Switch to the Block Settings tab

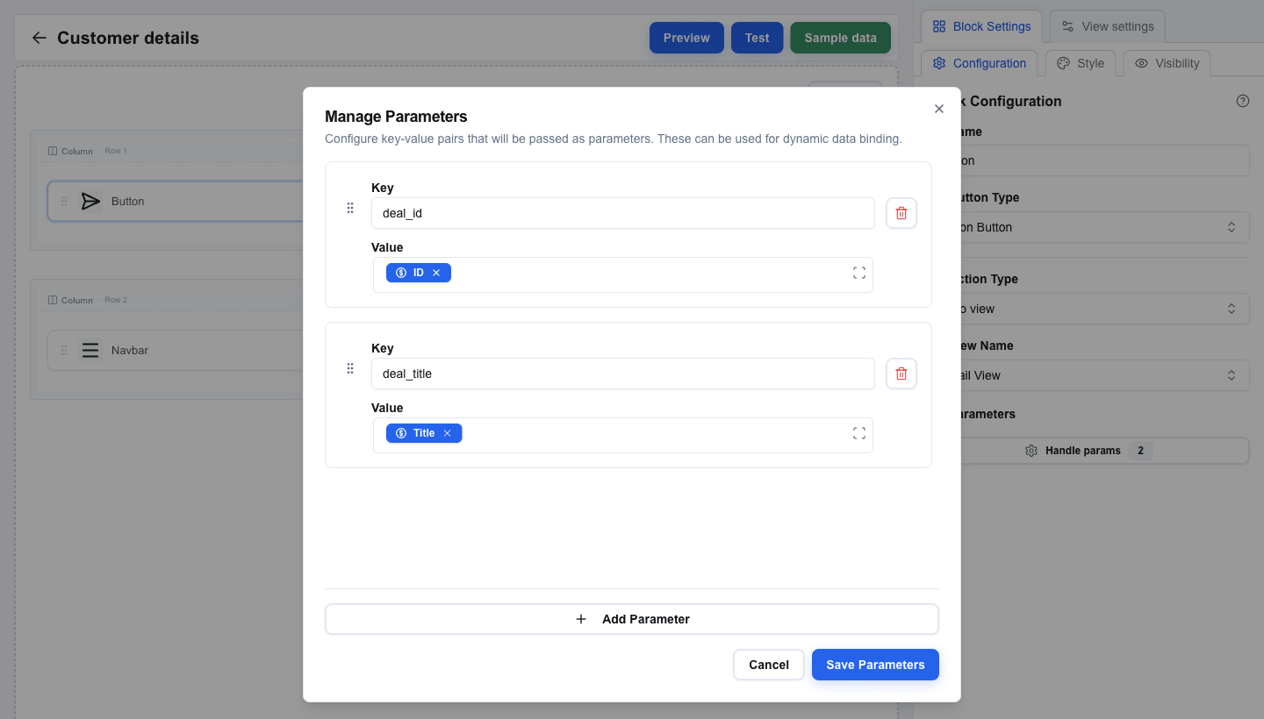[981, 26]
